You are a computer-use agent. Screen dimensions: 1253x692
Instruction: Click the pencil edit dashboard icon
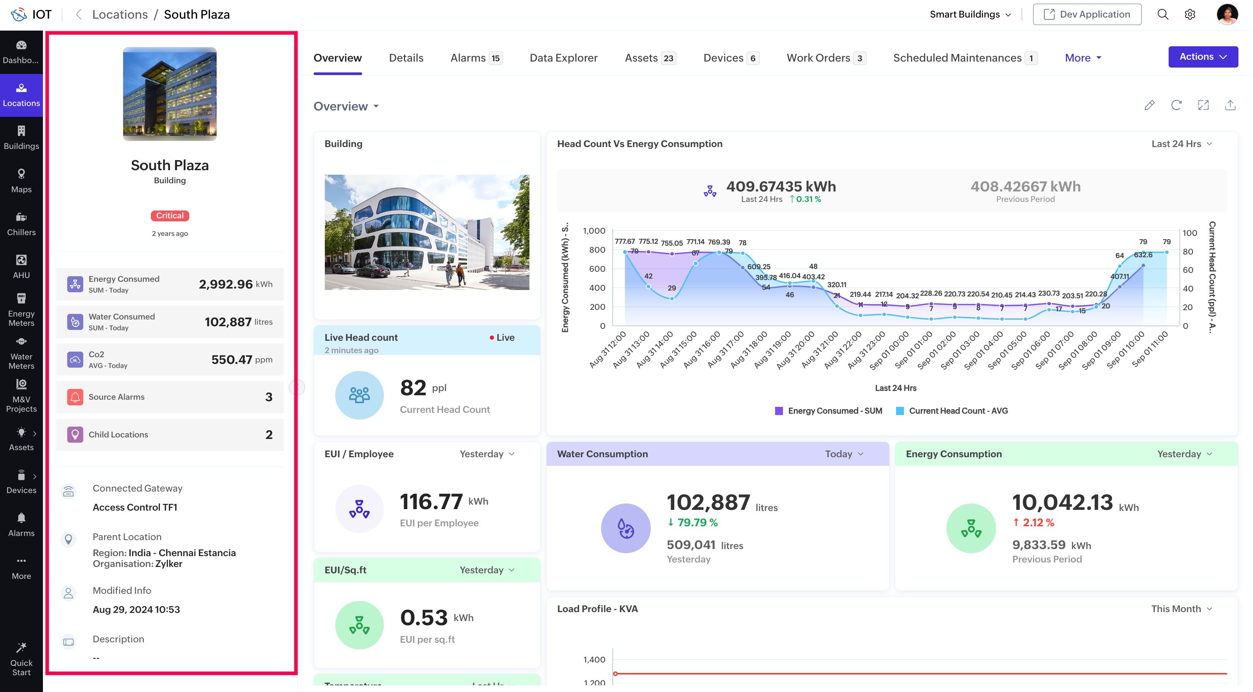[1149, 106]
